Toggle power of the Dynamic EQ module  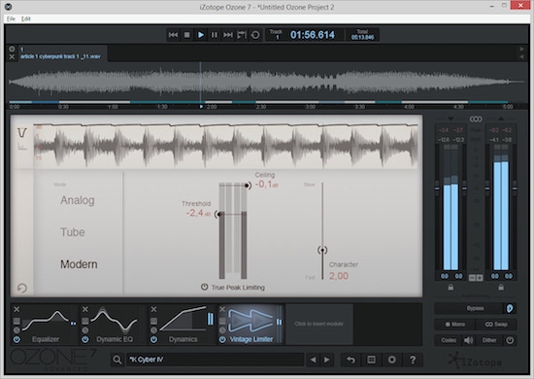pos(85,339)
